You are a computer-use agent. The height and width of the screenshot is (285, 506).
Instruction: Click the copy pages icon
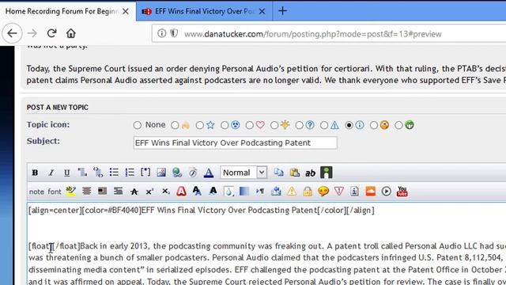pyautogui.click(x=278, y=173)
